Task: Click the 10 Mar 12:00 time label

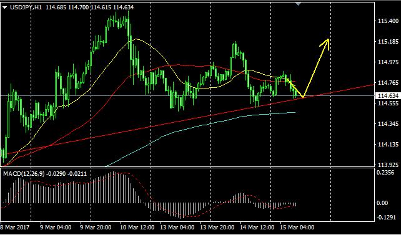Action: click(x=137, y=227)
